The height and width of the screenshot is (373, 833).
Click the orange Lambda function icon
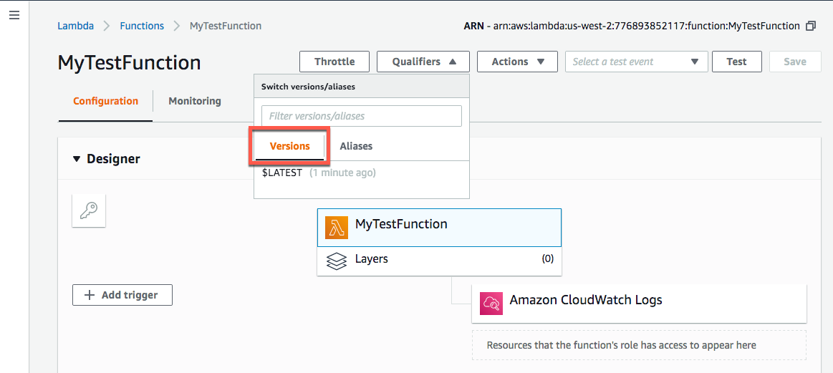(336, 228)
